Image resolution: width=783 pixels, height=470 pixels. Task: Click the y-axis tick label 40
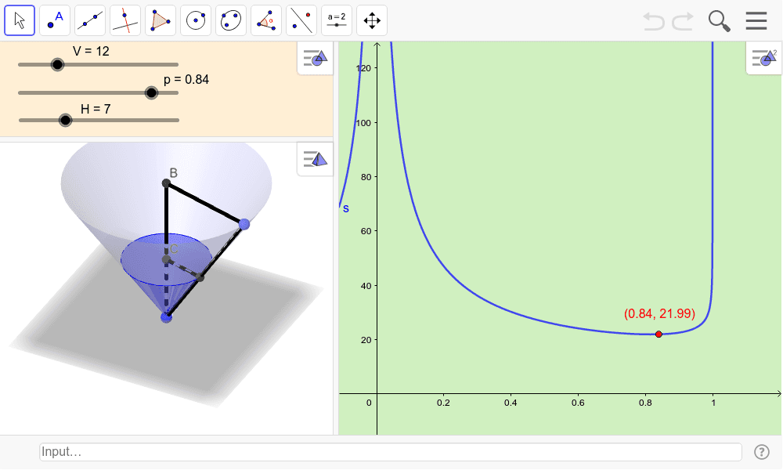pos(366,286)
